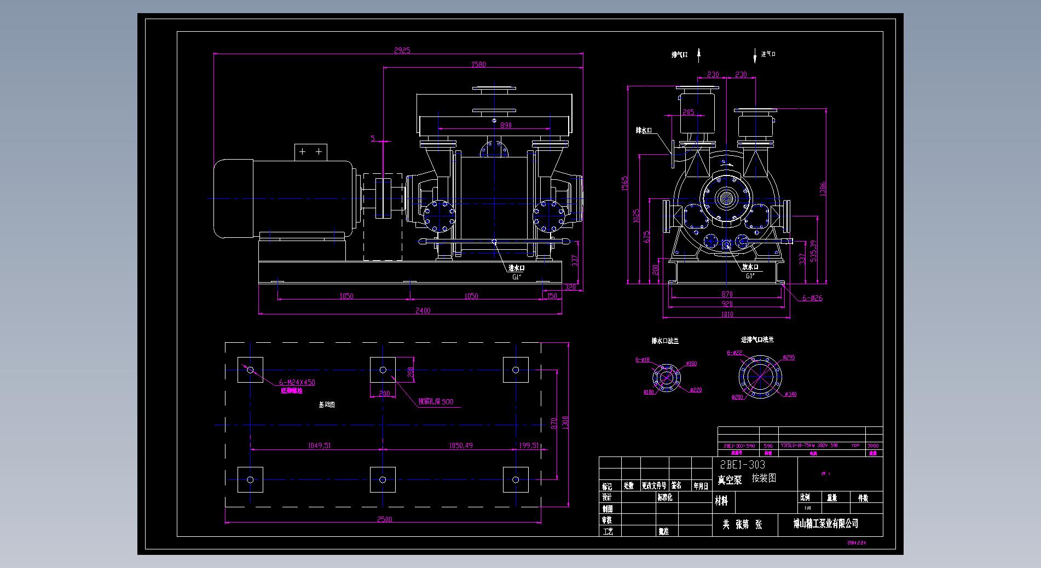
Task: Select the 320 dimension label
Action: 570,287
